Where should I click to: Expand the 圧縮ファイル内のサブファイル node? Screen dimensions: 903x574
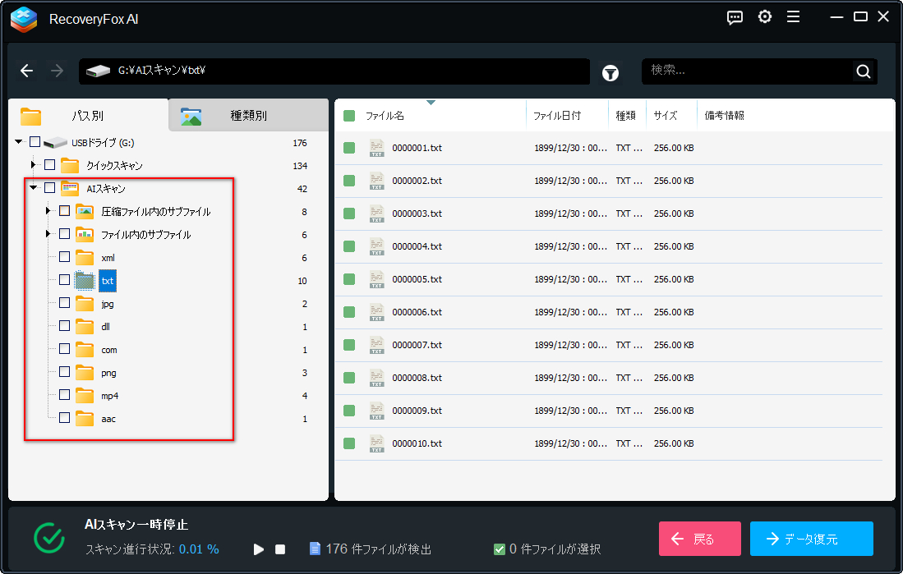click(47, 210)
